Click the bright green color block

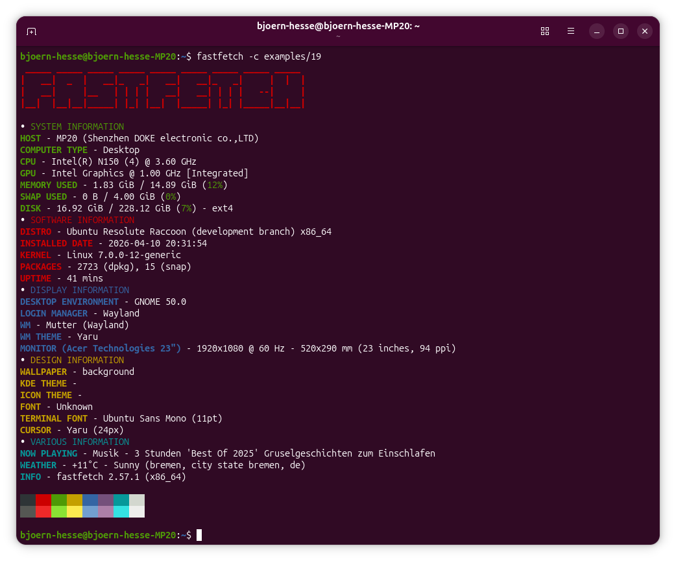coord(59,512)
